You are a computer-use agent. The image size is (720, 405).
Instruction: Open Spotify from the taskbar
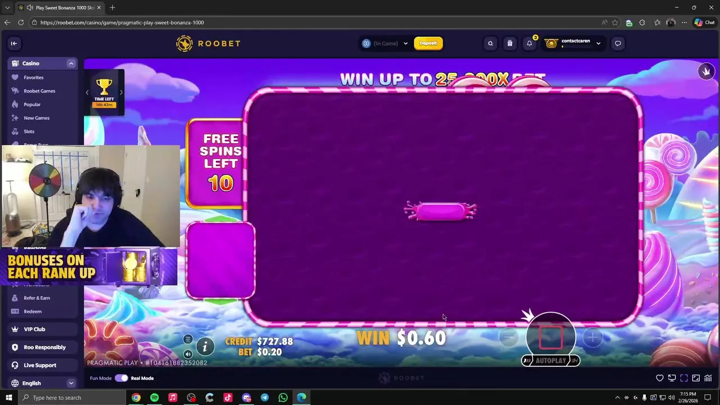154,398
